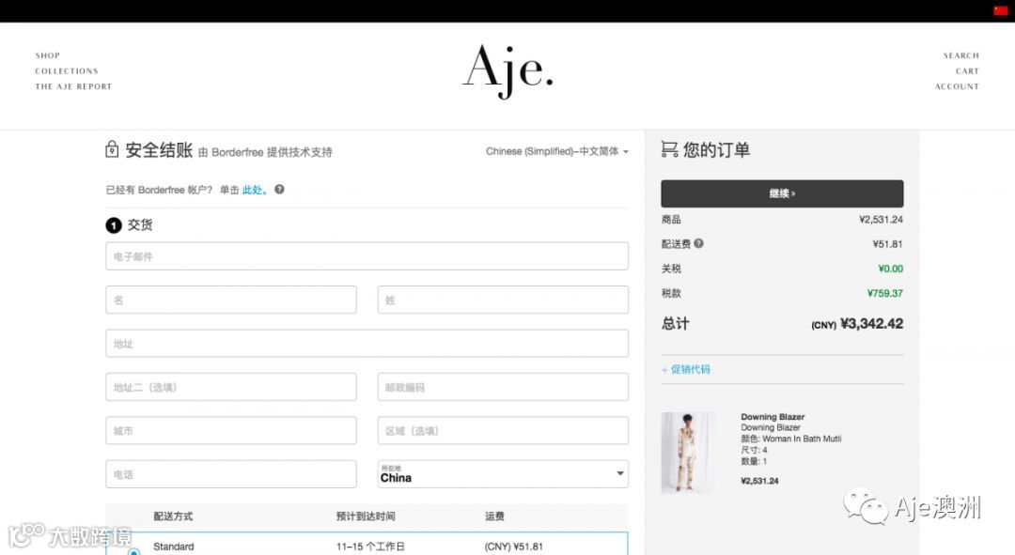Screen dimensions: 1015x555
Task: Click the 此处 login link
Action: tap(255, 190)
